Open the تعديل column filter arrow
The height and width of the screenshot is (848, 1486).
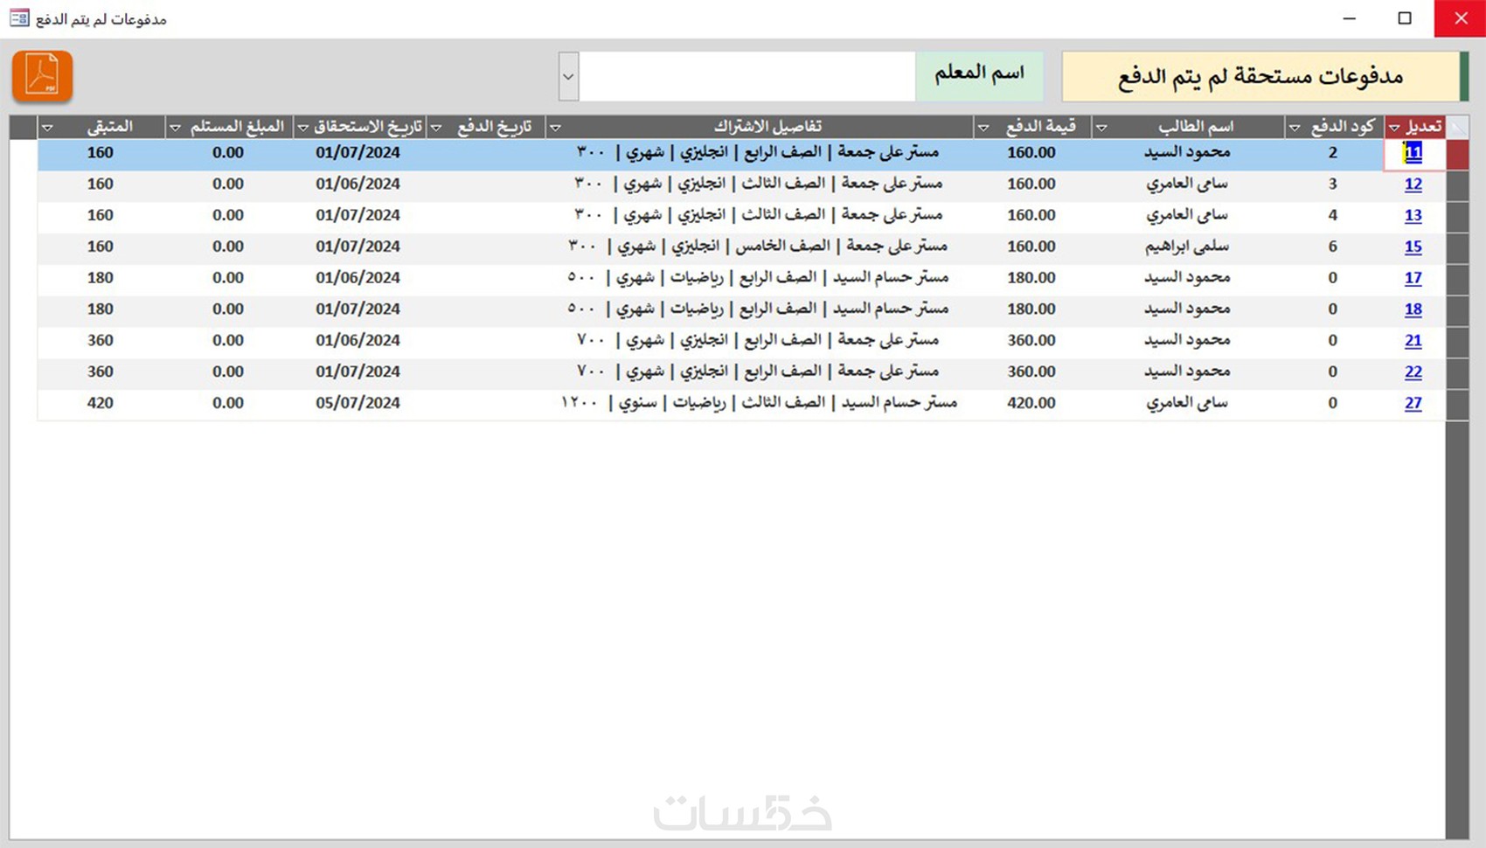point(1394,128)
